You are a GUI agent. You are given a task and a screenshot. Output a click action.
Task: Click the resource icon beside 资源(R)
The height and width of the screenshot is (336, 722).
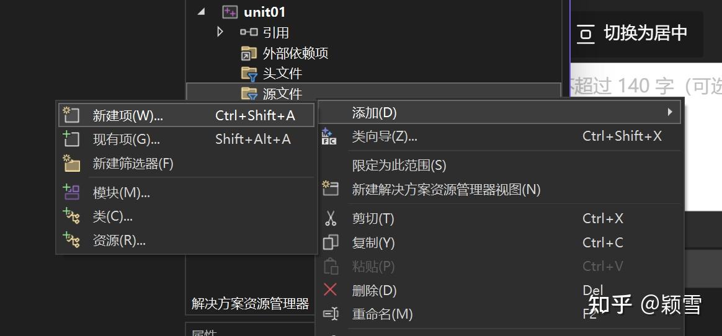pyautogui.click(x=71, y=240)
